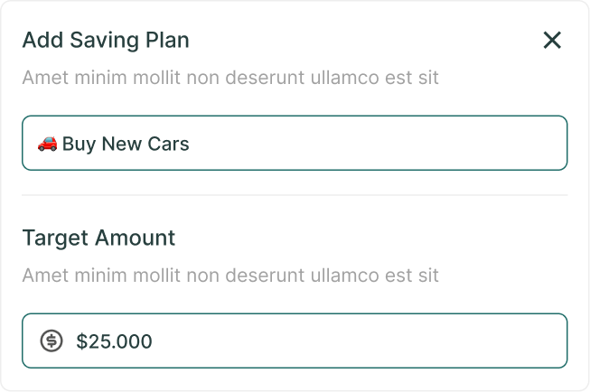Focus the Buy New Cars name field
Screen dimensions: 590x392
295,143
